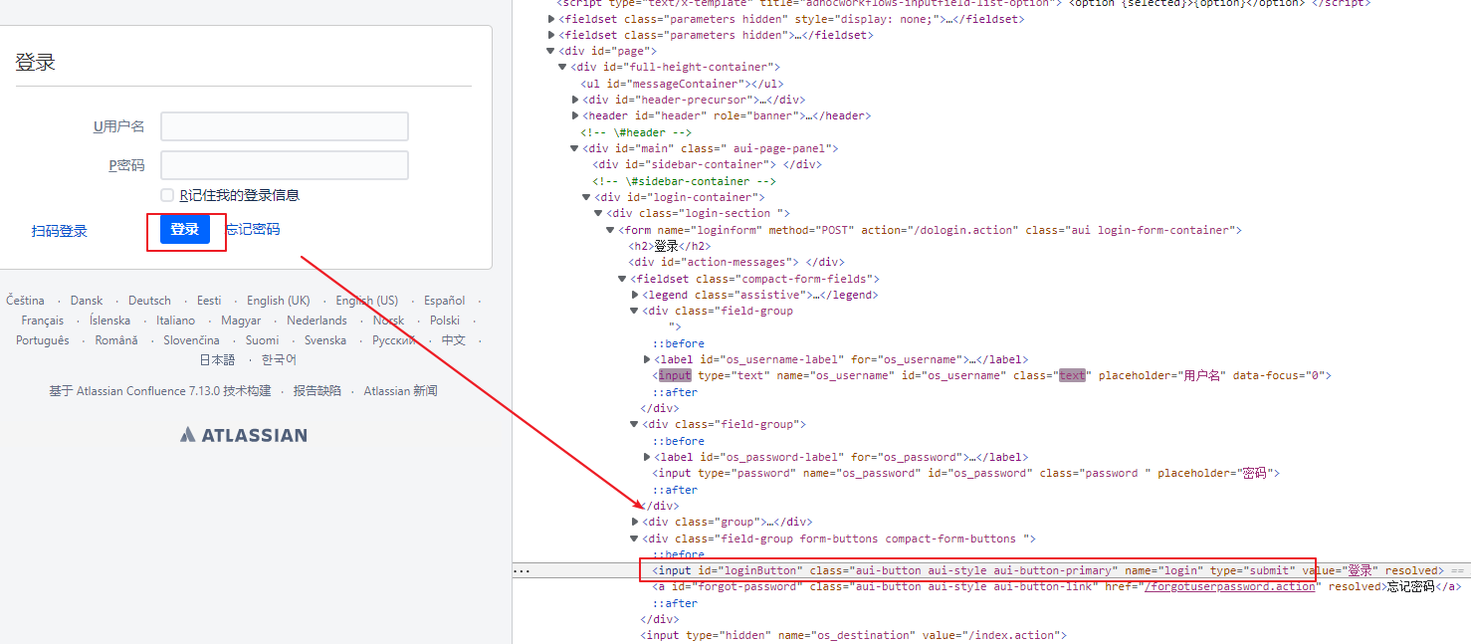Switch language to Íslenska
Image resolution: width=1471 pixels, height=644 pixels.
(x=109, y=321)
